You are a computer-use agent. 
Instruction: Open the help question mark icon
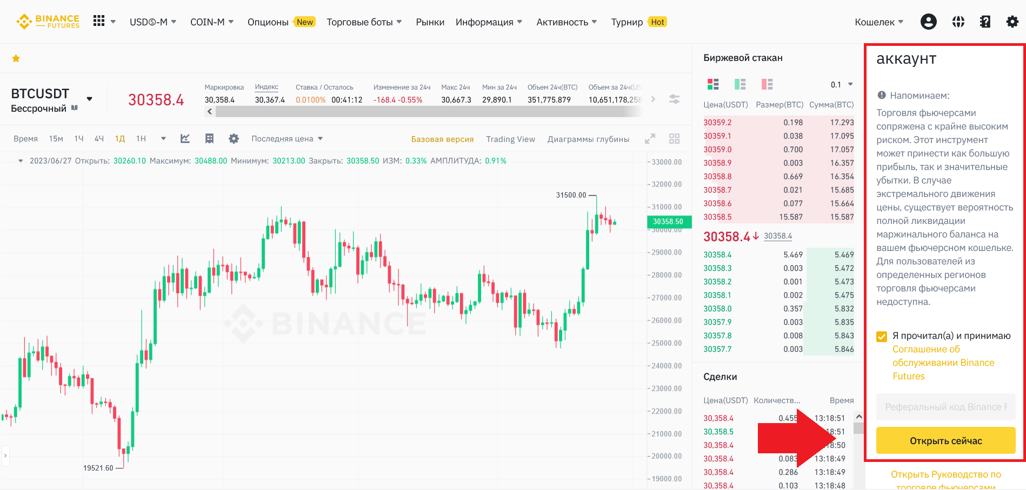pos(985,22)
